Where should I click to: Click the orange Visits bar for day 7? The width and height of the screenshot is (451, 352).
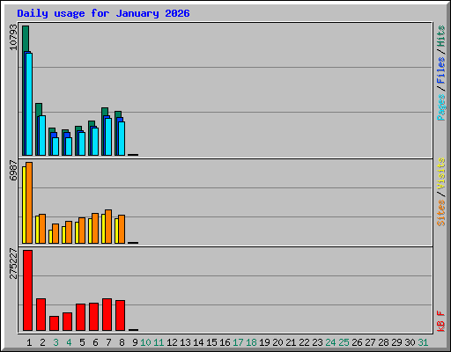click(x=108, y=226)
